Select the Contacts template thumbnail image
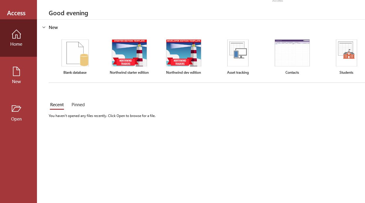The width and height of the screenshot is (365, 203). click(292, 53)
